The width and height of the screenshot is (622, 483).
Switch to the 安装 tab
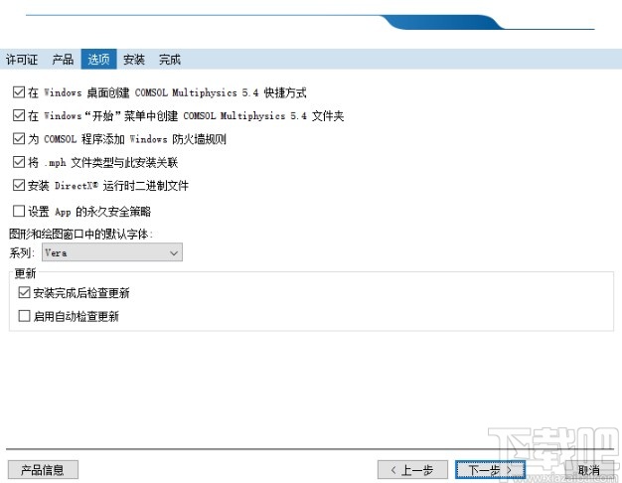(134, 60)
